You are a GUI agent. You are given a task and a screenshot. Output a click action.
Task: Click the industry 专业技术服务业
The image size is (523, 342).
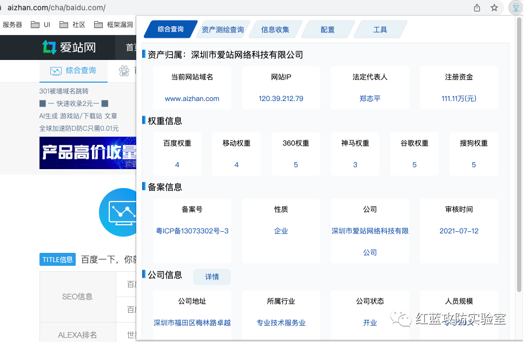281,323
